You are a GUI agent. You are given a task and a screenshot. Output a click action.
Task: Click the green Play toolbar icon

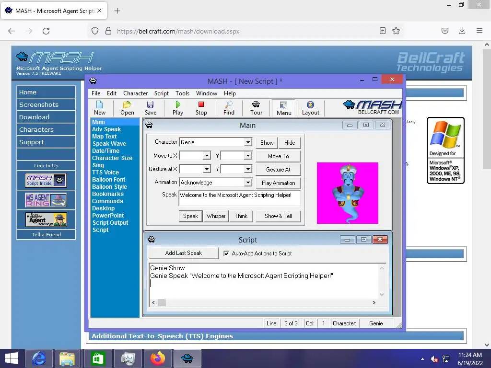click(177, 108)
